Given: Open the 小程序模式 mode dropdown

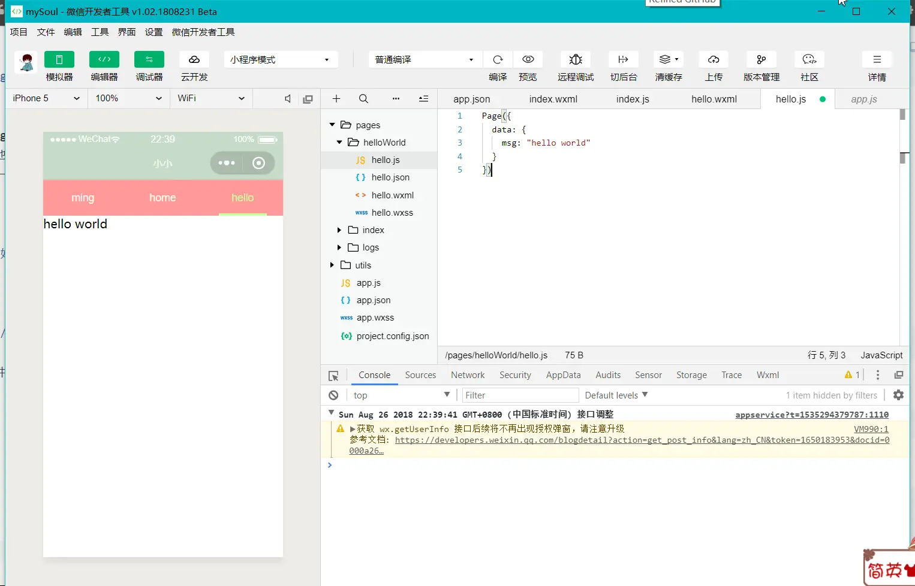Looking at the screenshot, I should pos(281,59).
